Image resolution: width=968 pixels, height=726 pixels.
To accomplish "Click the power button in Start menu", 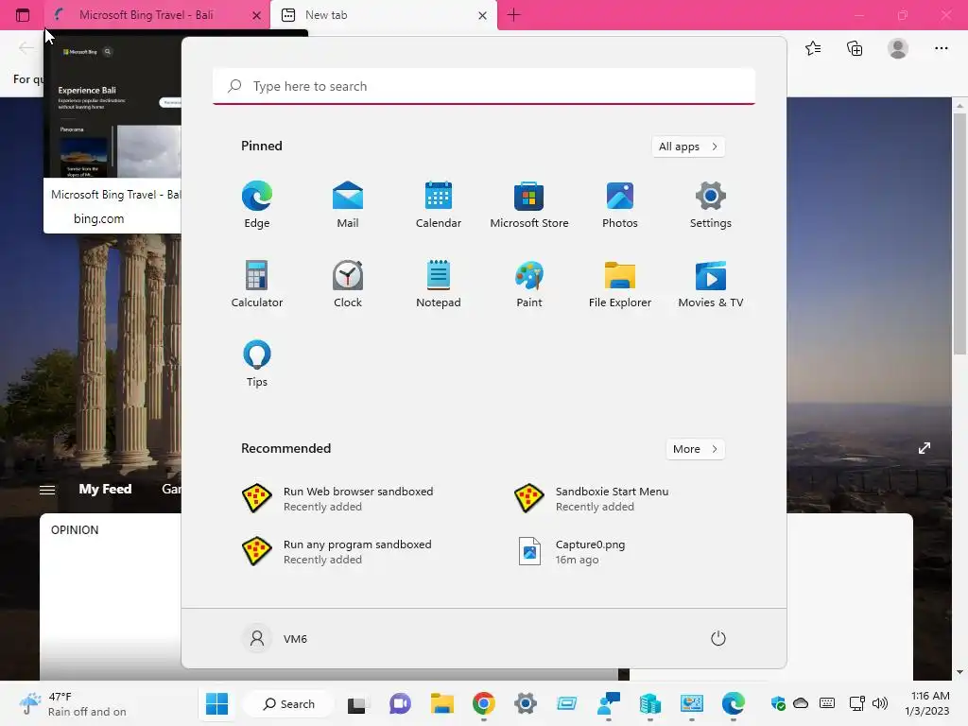I will click(x=718, y=638).
